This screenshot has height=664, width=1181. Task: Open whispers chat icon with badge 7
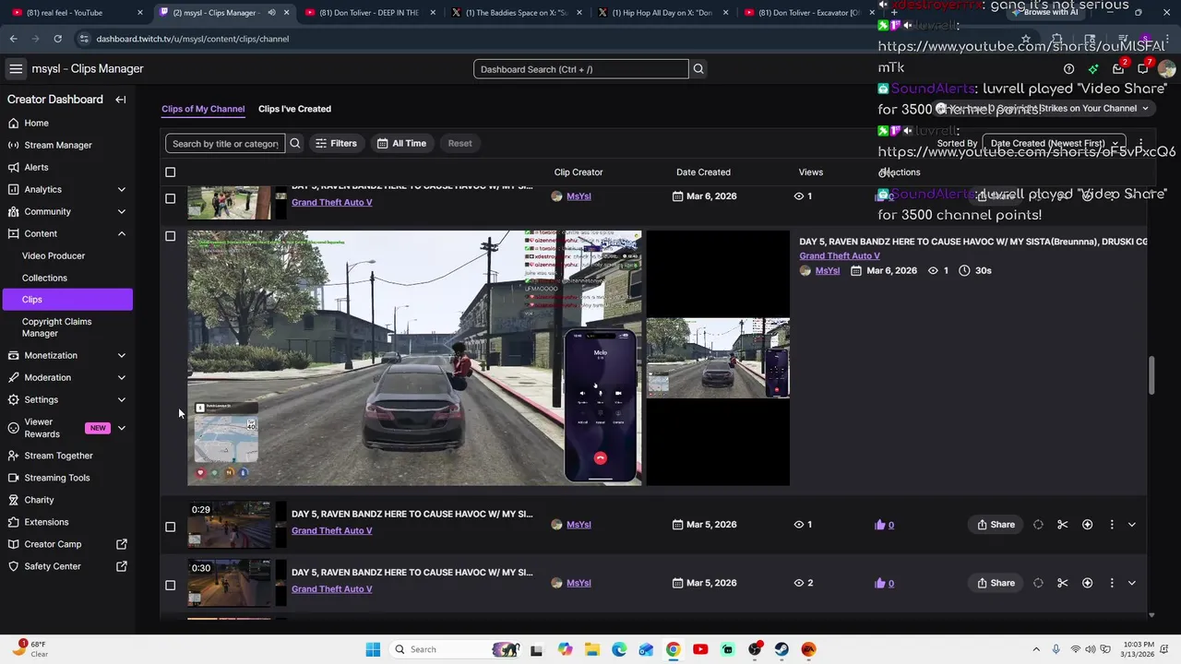point(1143,68)
